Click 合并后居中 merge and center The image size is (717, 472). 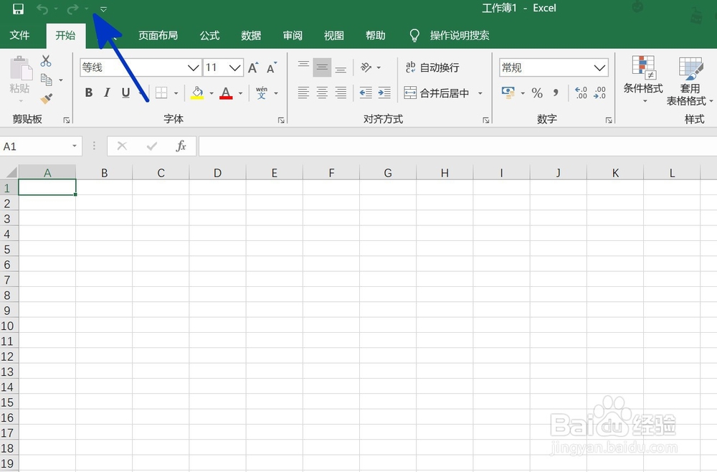tap(437, 93)
